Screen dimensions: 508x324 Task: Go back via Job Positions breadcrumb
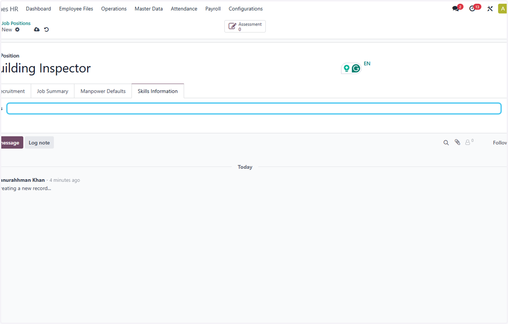click(16, 23)
